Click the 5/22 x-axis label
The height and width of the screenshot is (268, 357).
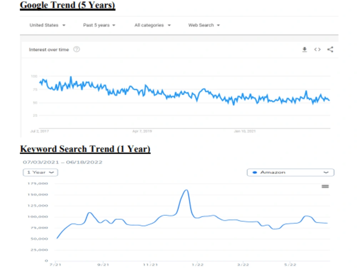290,264
